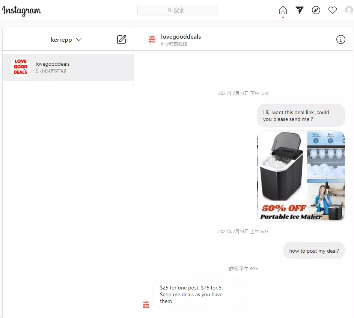The height and width of the screenshot is (318, 354).
Task: Open the Direct messages paper plane icon
Action: click(x=299, y=10)
